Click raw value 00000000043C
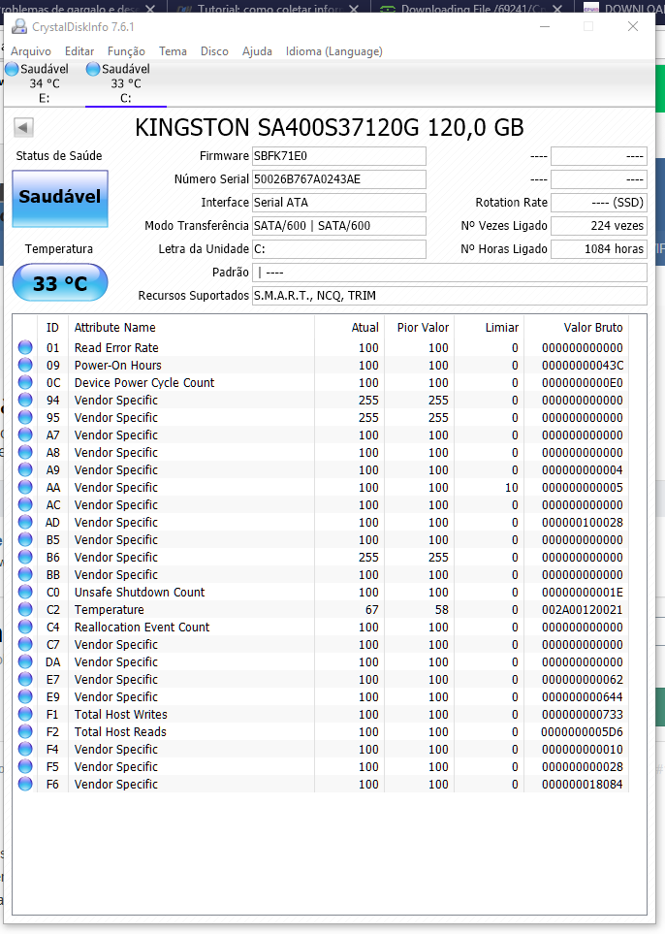The height and width of the screenshot is (934, 665). [x=583, y=365]
